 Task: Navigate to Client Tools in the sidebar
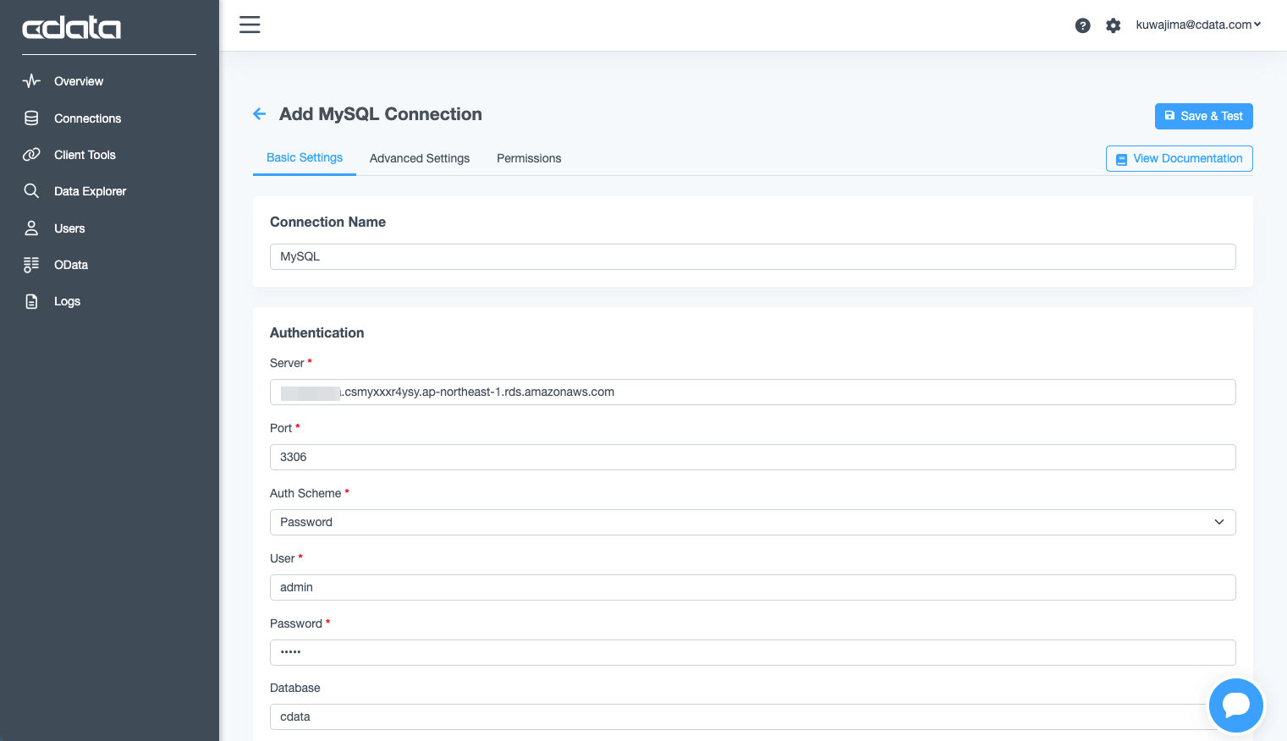coord(85,155)
